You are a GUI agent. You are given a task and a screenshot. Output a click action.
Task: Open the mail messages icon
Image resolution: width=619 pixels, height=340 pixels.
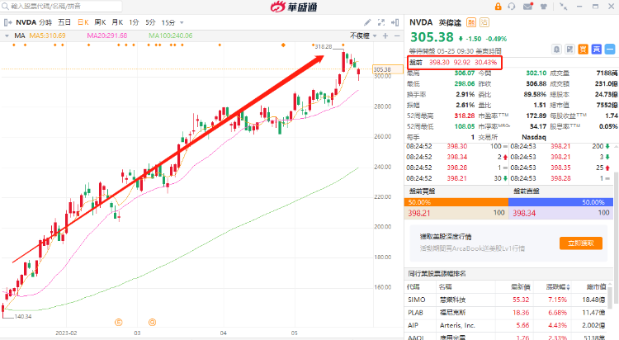click(528, 7)
